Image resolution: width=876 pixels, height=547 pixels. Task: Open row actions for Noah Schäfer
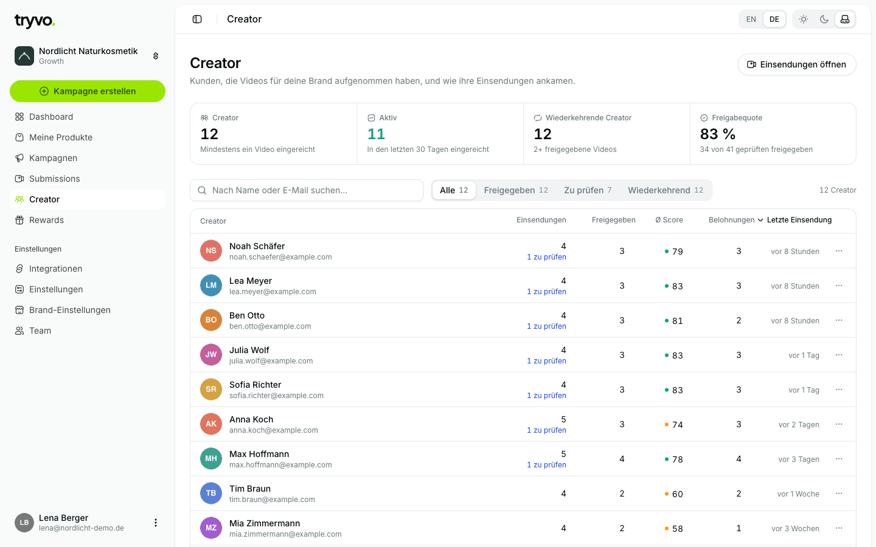[839, 251]
